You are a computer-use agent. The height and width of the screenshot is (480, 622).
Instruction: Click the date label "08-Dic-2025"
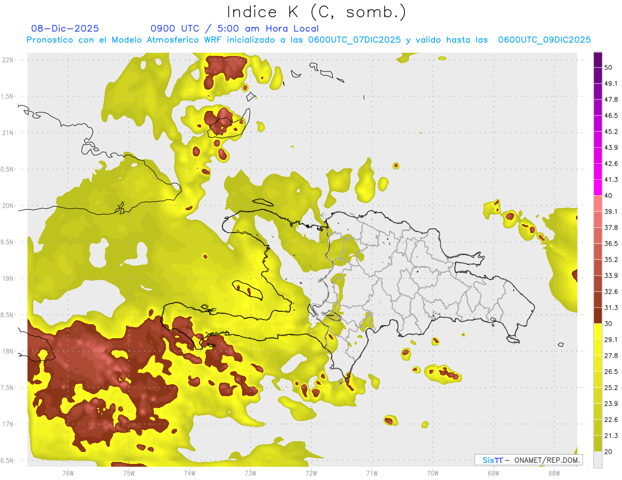65,28
